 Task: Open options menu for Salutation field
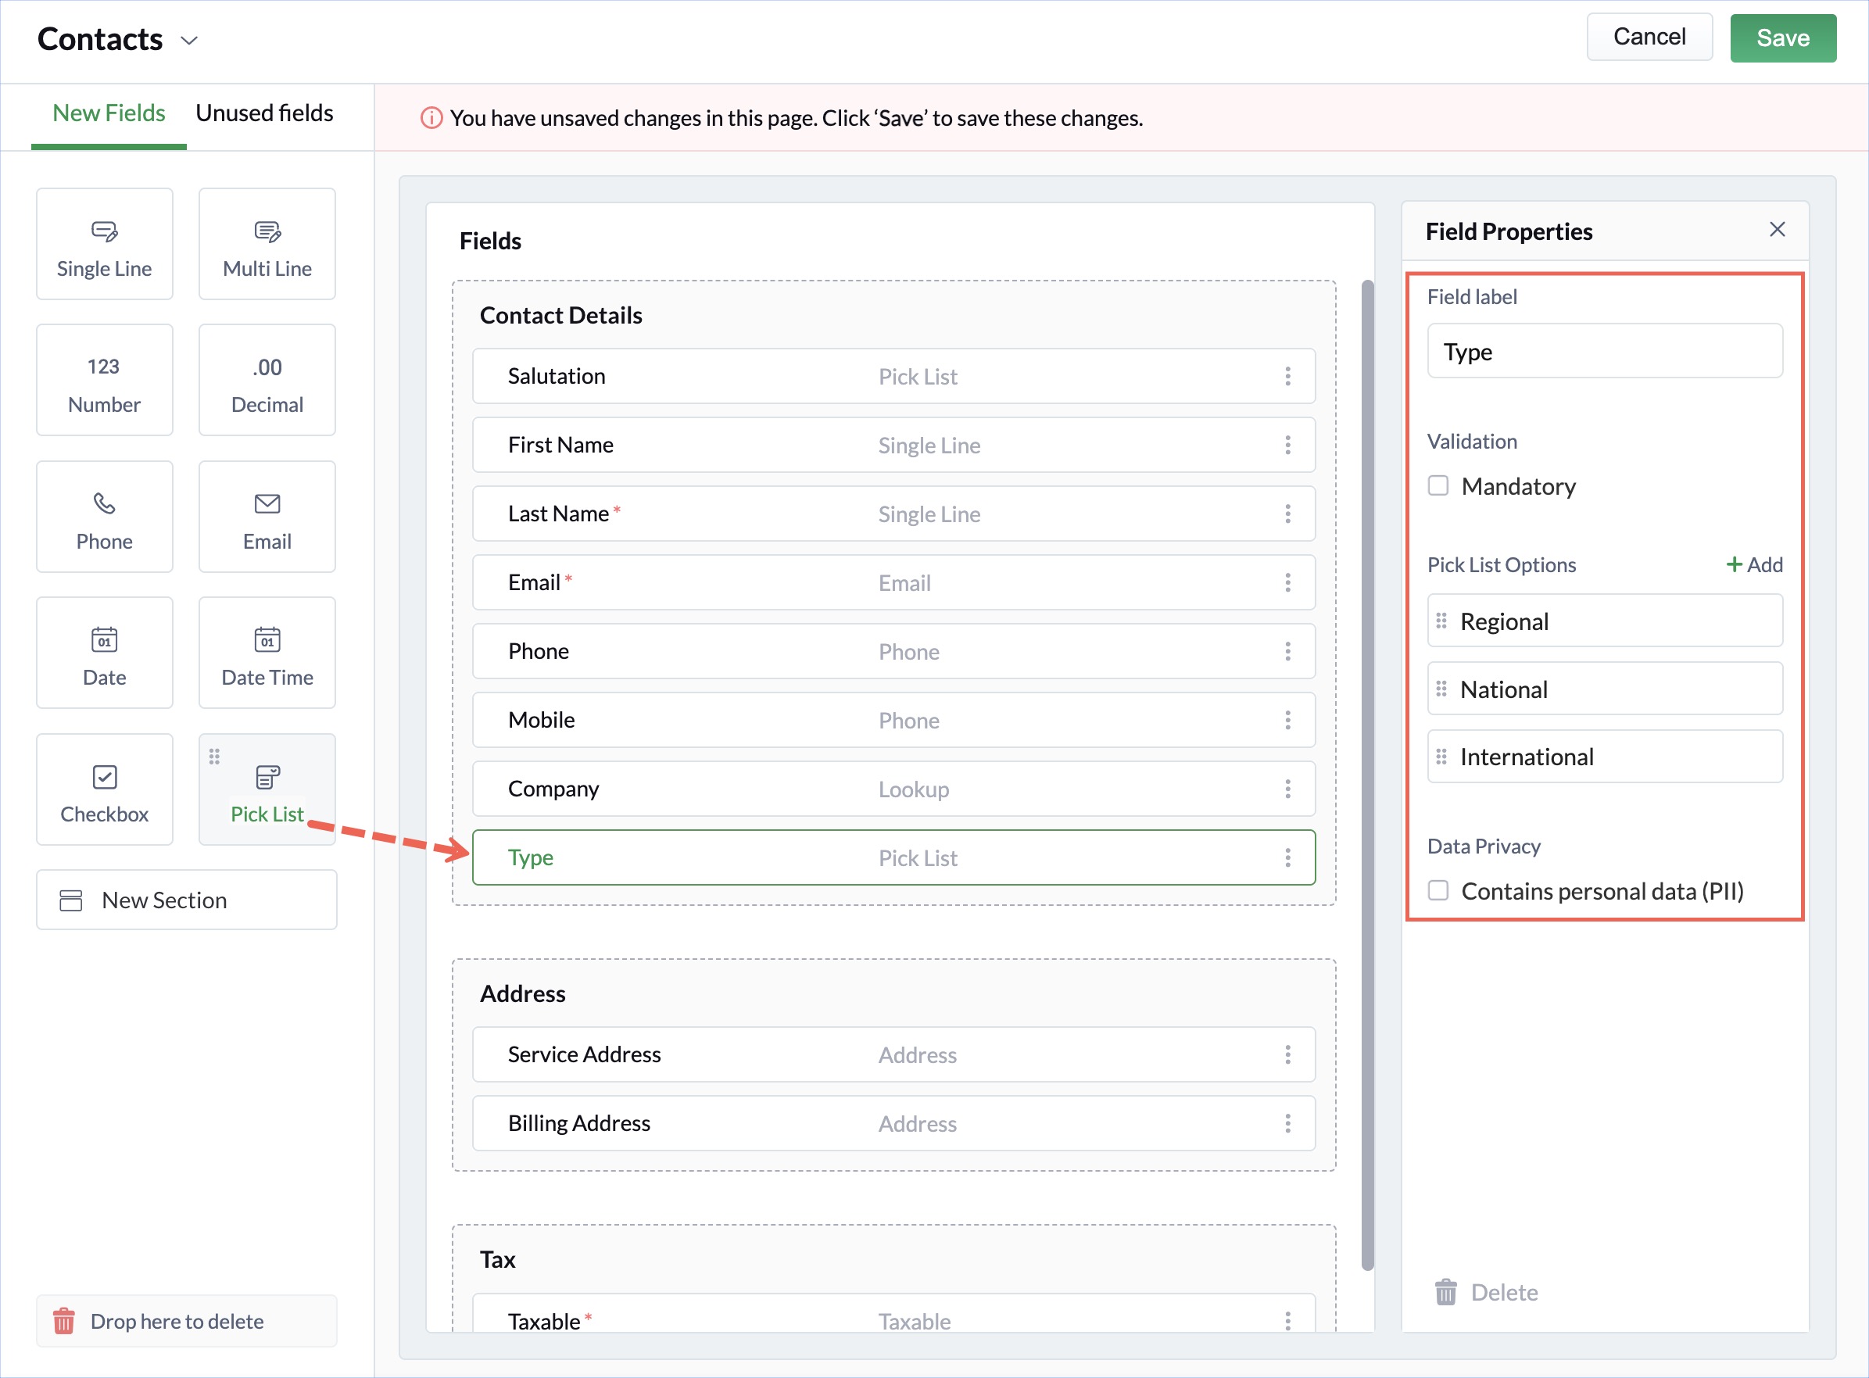(x=1287, y=376)
